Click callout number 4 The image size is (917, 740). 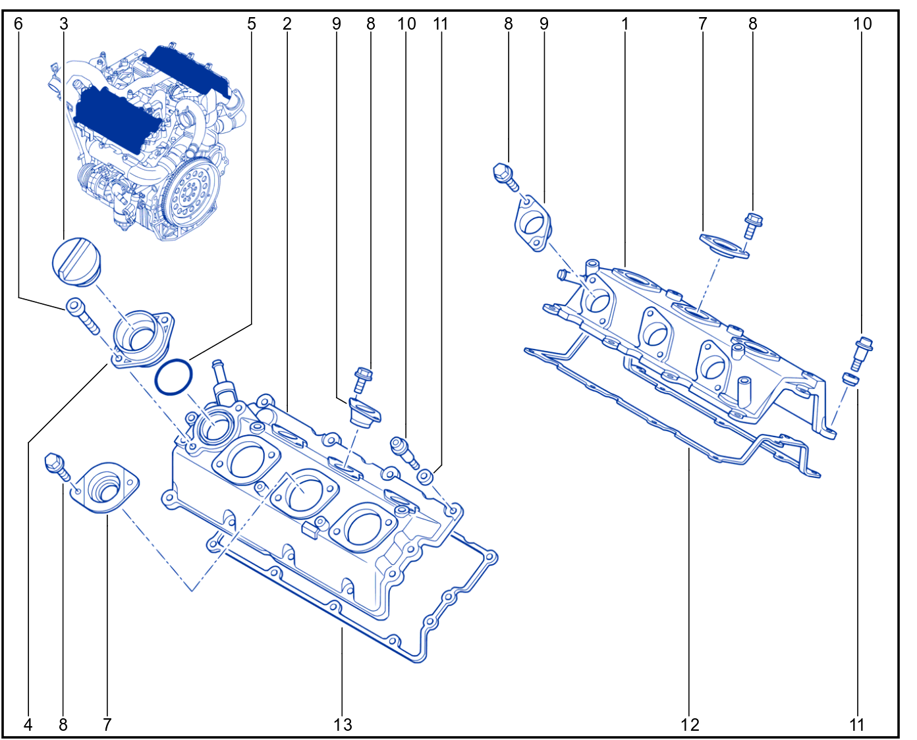point(28,725)
